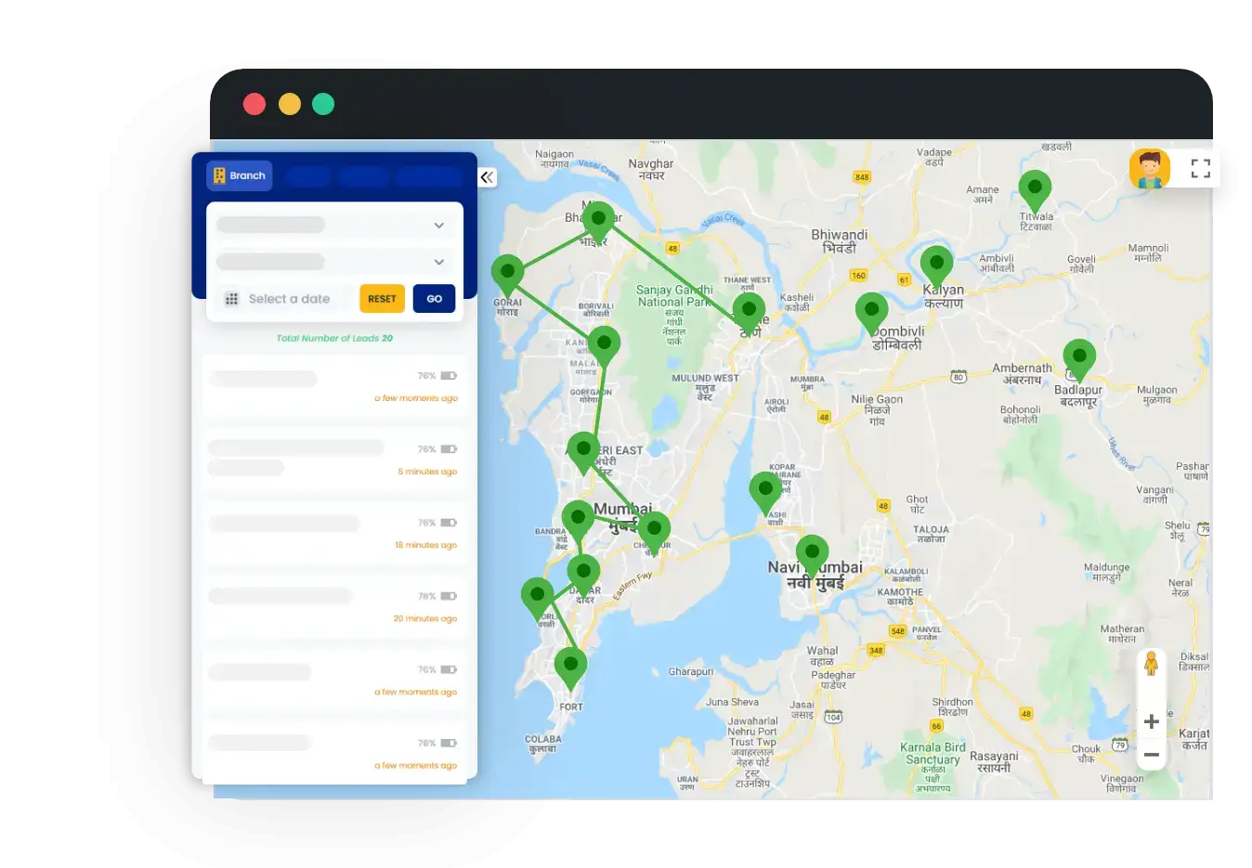Click the yellow window dot
1252x868 pixels.
pyautogui.click(x=290, y=104)
